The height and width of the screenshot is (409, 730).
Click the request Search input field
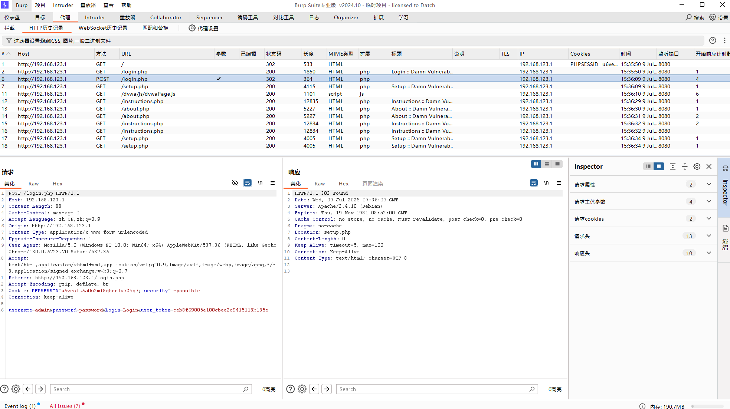pyautogui.click(x=147, y=389)
